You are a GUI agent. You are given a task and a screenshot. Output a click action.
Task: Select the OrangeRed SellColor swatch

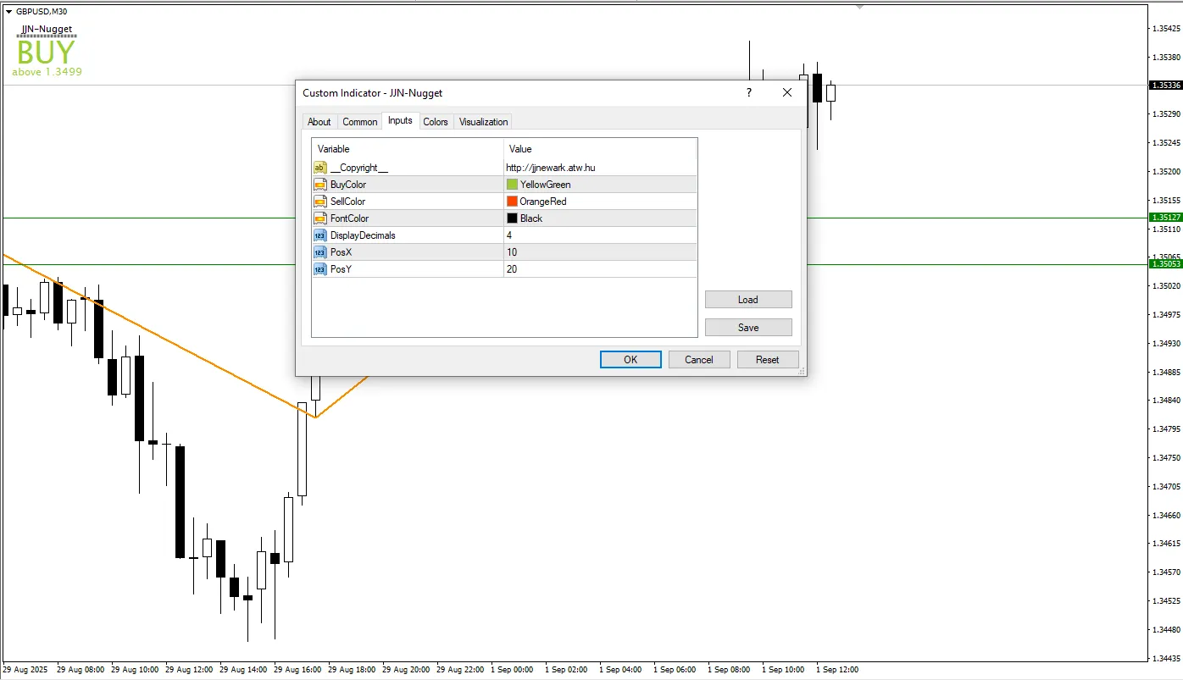[x=512, y=202]
